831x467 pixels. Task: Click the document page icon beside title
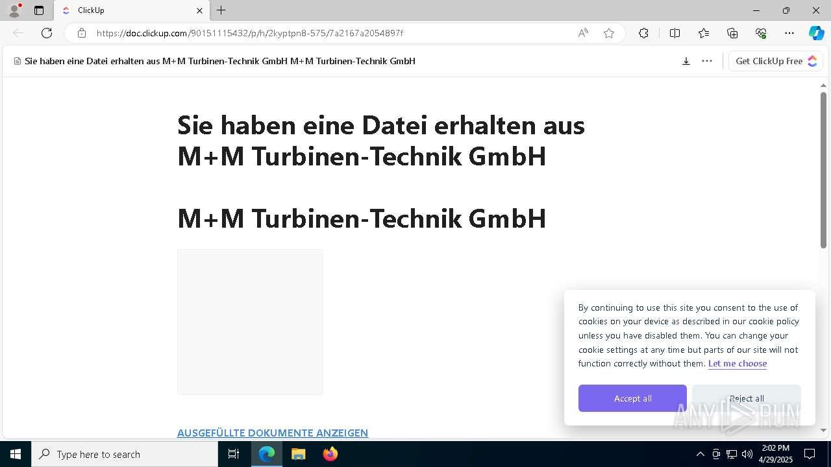click(x=18, y=61)
